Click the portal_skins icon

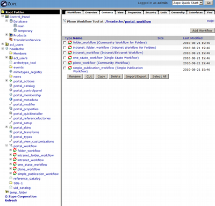[11, 127]
